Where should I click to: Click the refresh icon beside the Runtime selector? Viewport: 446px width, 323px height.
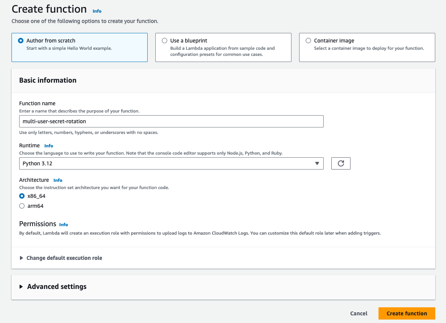[x=341, y=163]
